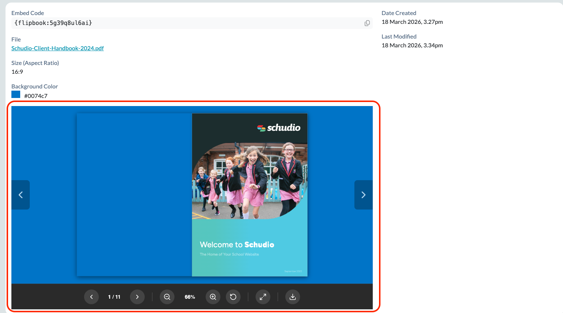Zoom in on the flipbook
563x313 pixels.
tap(213, 297)
